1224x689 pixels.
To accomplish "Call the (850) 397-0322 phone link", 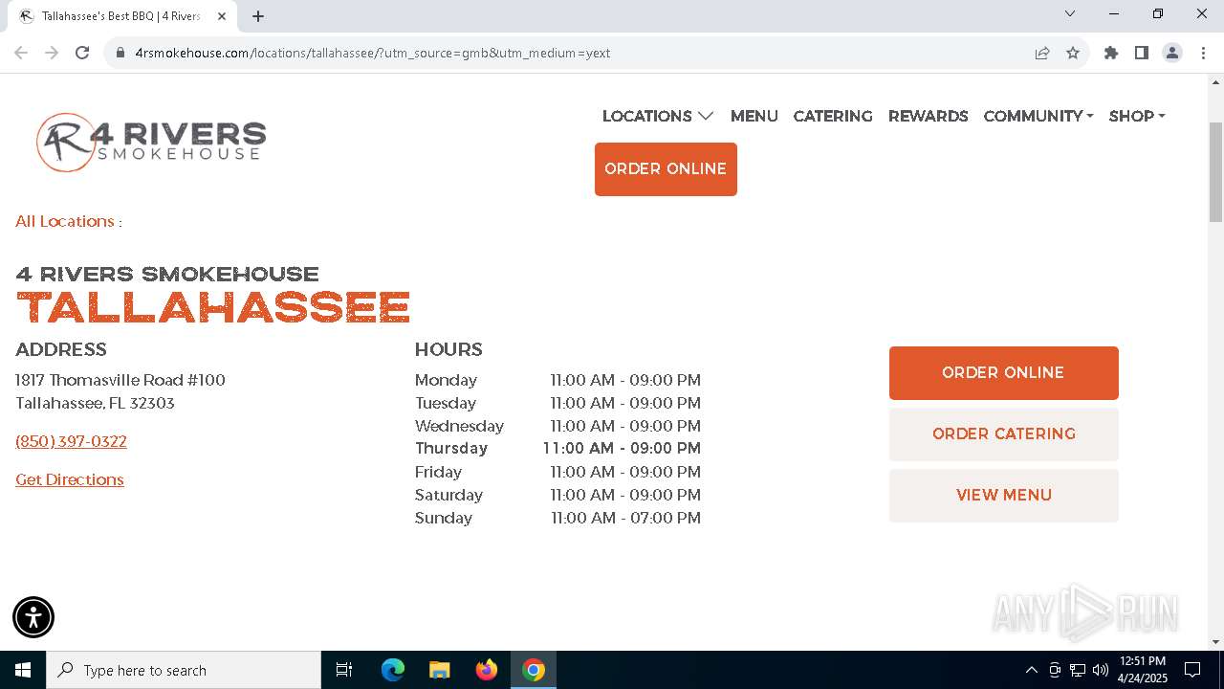I will pos(71,441).
